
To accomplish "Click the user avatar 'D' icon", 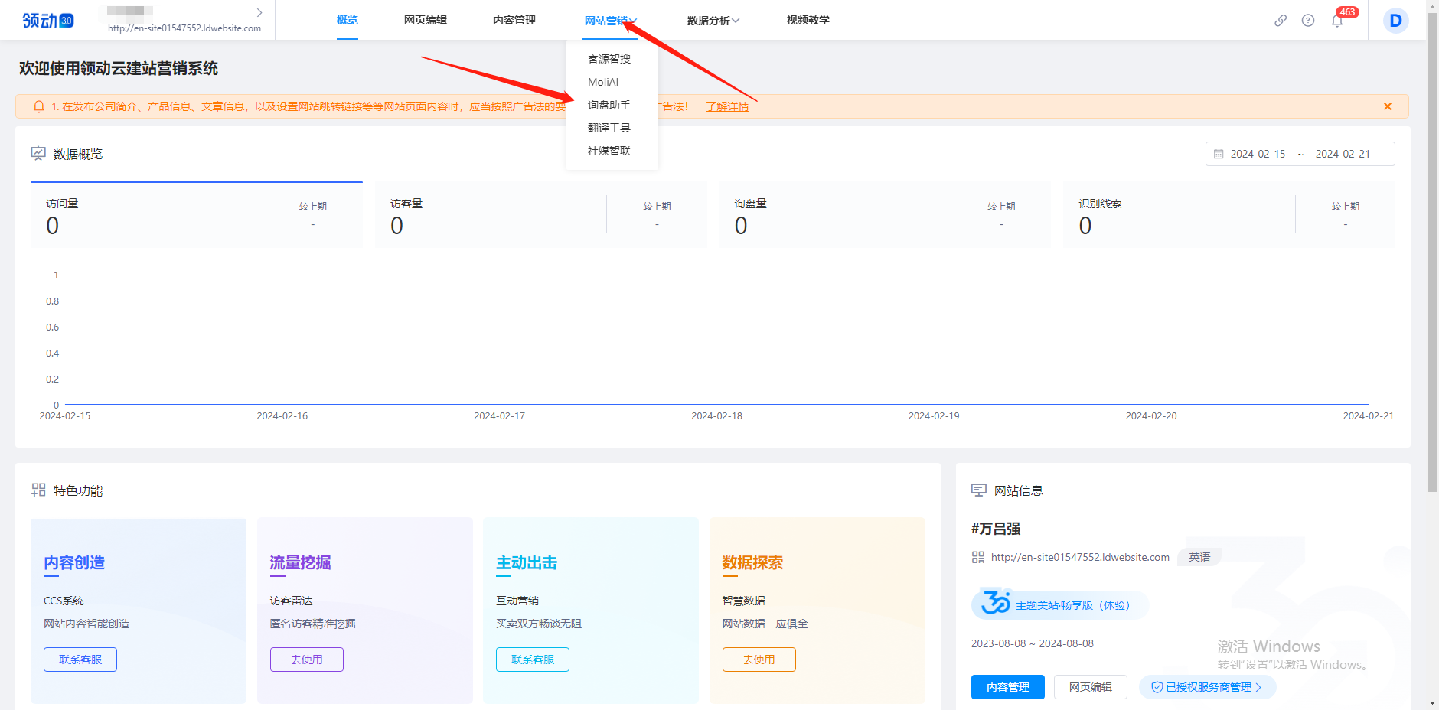I will pos(1395,21).
